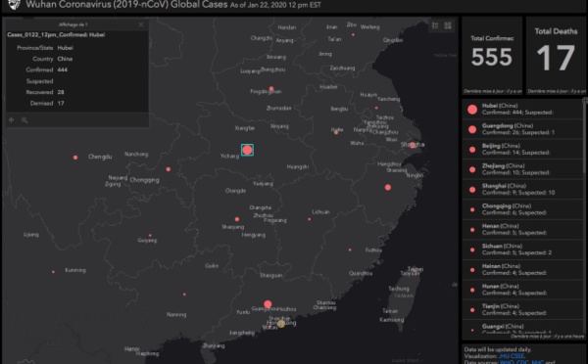Select Beijing (China) list entry
This screenshot has width=588, height=364.
pos(522,149)
